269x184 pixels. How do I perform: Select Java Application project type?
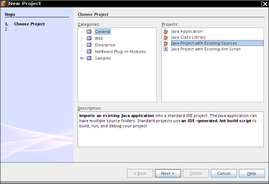[187, 32]
